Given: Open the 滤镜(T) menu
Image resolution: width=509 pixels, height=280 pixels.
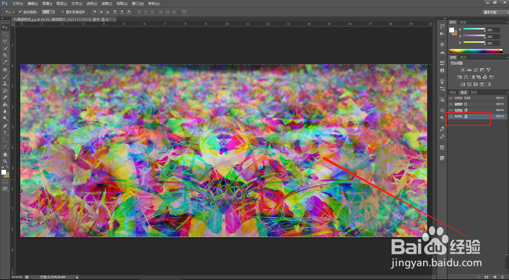Looking at the screenshot, I should (107, 3).
